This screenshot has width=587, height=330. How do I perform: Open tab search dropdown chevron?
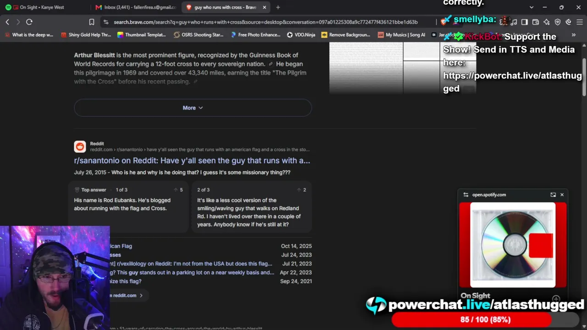[x=532, y=7]
